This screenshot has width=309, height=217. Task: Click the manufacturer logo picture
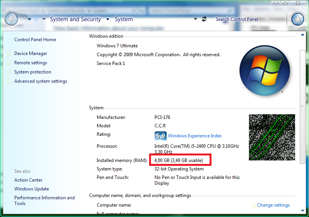click(272, 137)
